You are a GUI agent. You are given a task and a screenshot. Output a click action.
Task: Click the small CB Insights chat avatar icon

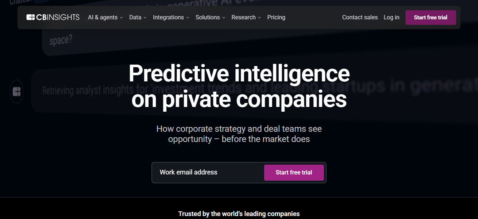pyautogui.click(x=17, y=92)
